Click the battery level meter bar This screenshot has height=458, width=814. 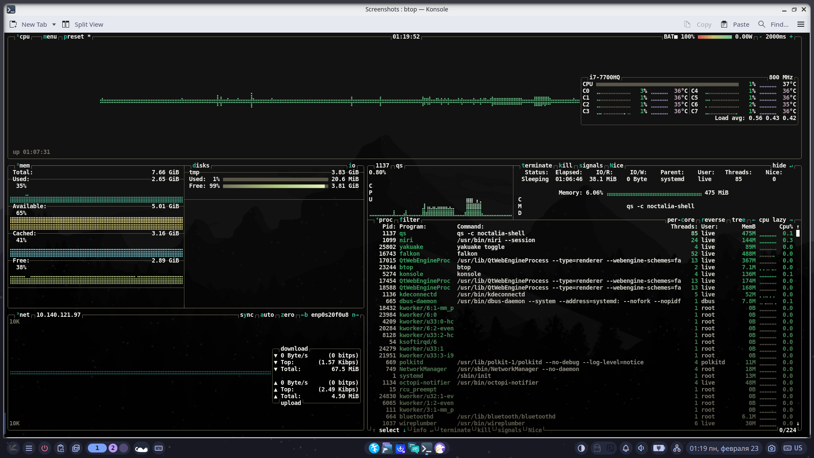[x=714, y=37]
